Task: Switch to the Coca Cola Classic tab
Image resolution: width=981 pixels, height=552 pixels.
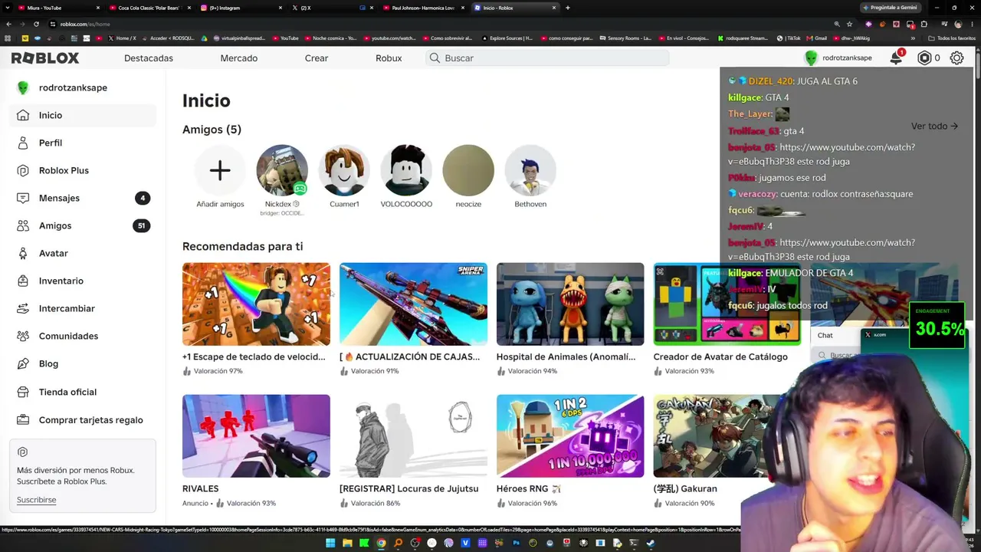Action: 149,8
